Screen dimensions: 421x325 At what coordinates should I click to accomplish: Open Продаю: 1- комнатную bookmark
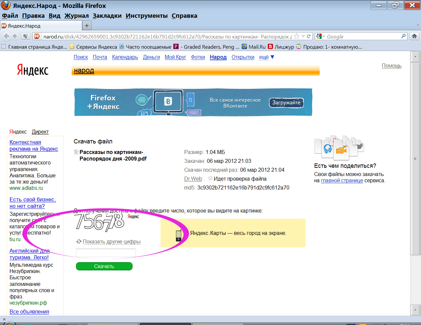tap(329, 47)
